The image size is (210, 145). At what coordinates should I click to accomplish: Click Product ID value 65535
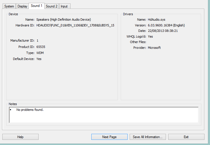pos(41,47)
